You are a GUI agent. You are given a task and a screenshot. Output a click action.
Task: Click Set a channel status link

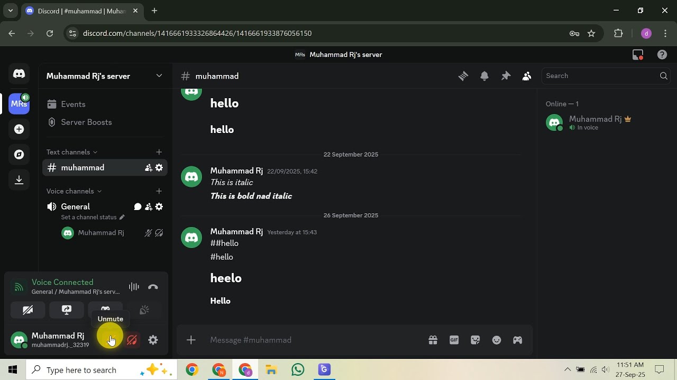pyautogui.click(x=93, y=217)
